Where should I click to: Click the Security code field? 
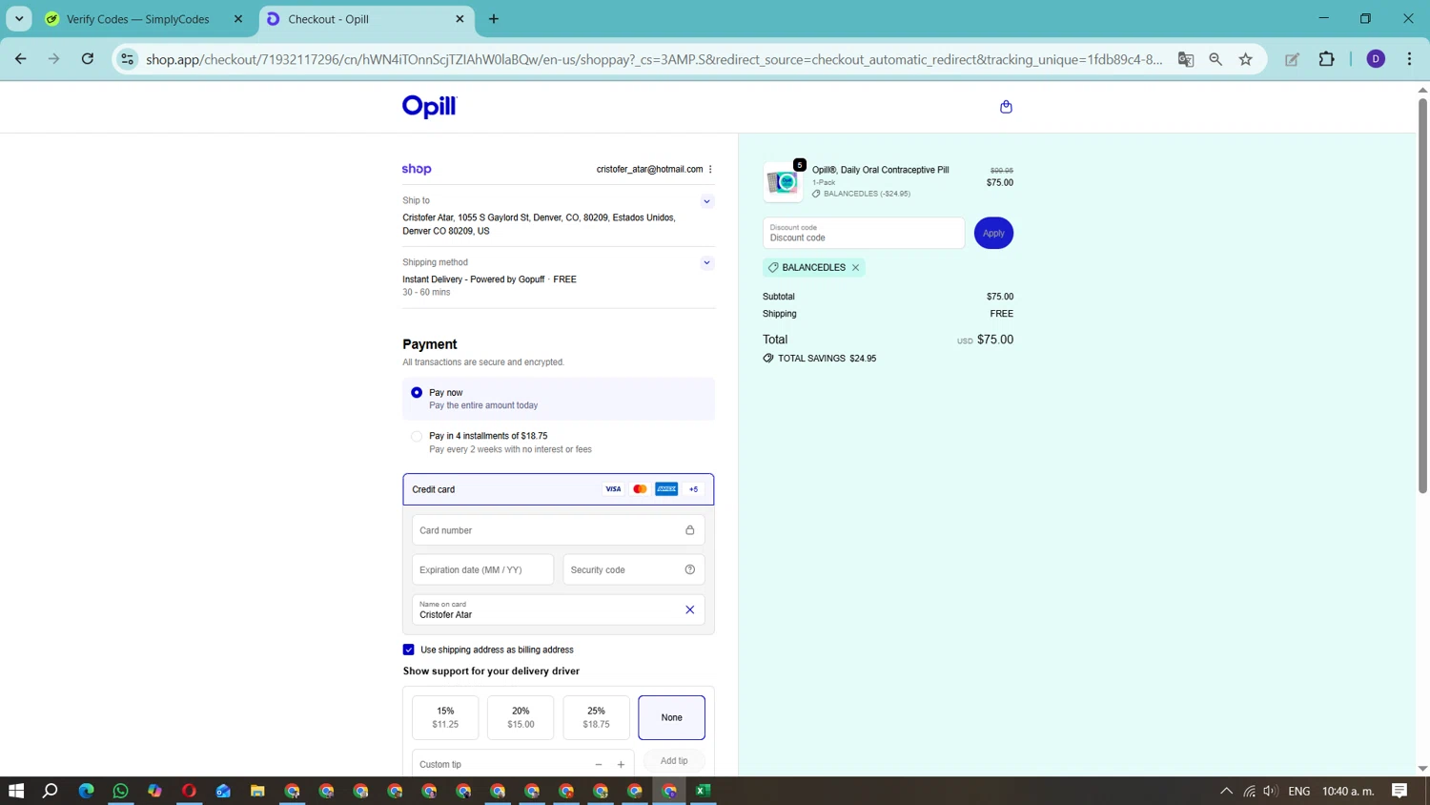pos(634,569)
